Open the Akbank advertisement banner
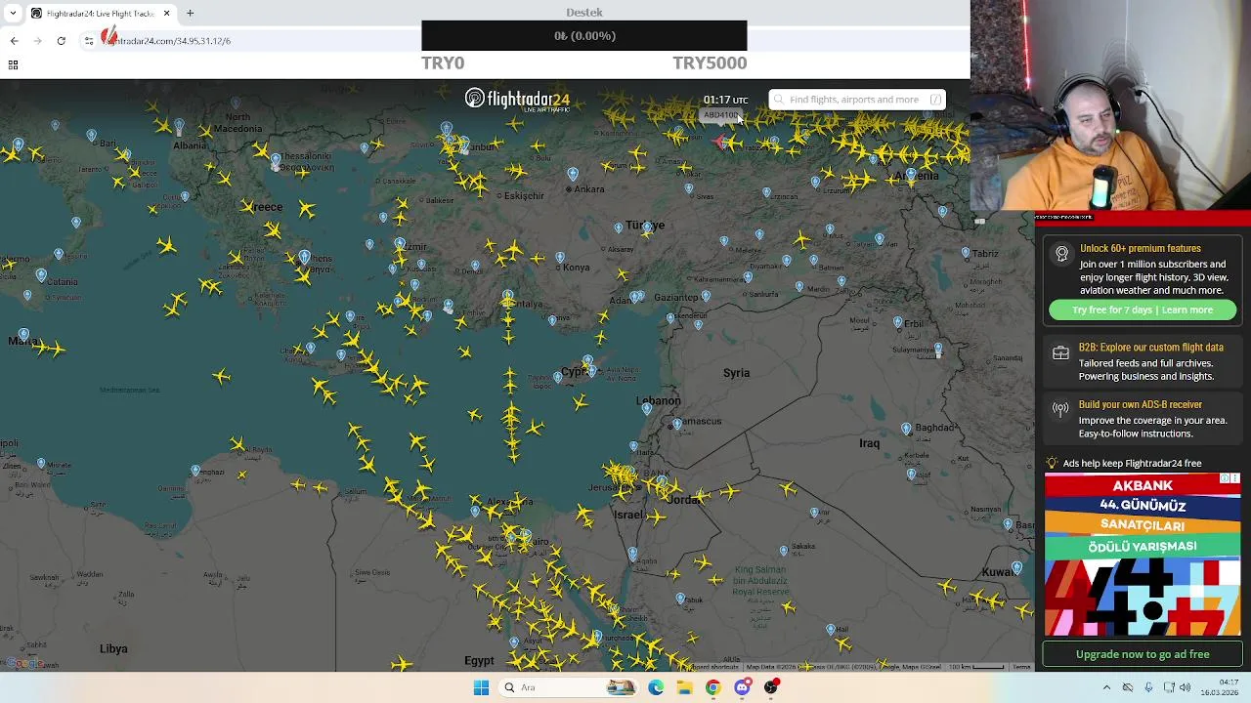Image resolution: width=1251 pixels, height=703 pixels. pos(1143,555)
